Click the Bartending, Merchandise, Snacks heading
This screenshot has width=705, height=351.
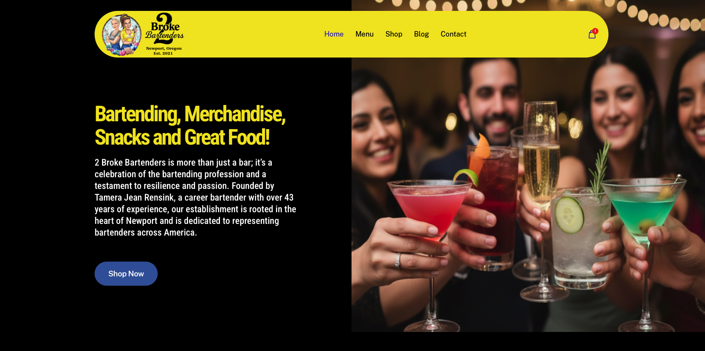pos(190,126)
